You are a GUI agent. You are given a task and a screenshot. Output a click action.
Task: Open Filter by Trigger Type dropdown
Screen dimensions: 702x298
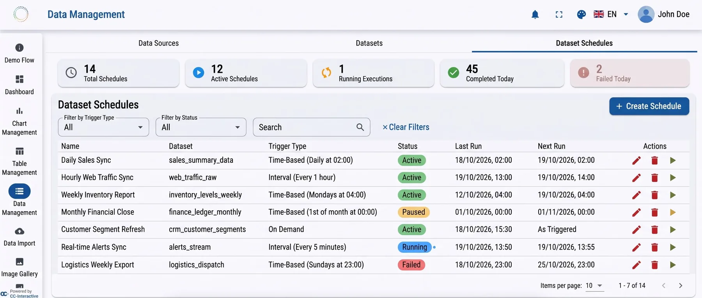pyautogui.click(x=103, y=127)
